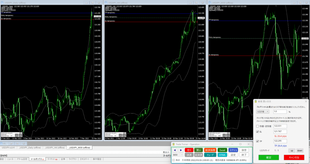Screen dimensions: 310x164
Task: Click the limit price field 122.031
Action: point(280,126)
